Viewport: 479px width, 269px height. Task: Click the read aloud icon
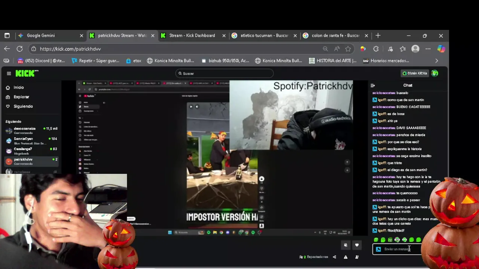337,49
